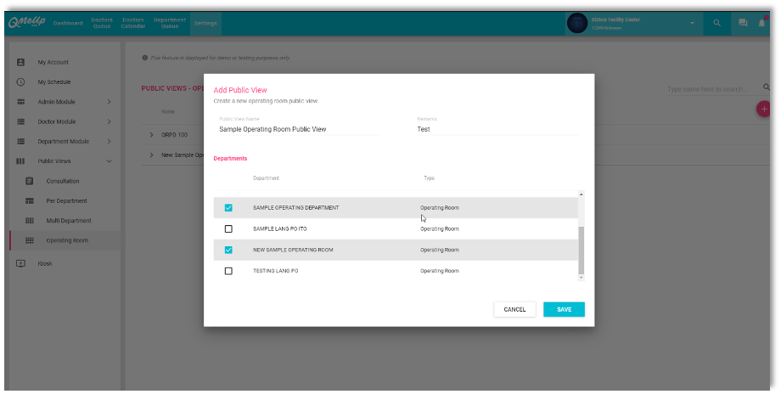Go to the Doctors Queue tab
The height and width of the screenshot is (394, 781).
point(102,23)
